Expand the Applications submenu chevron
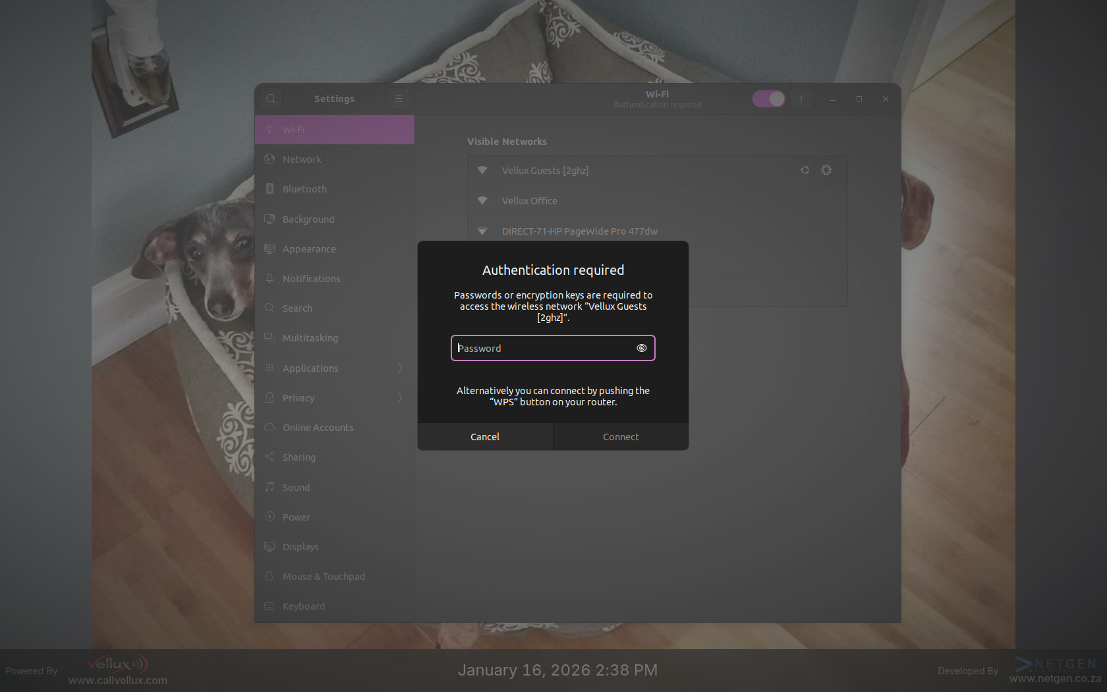This screenshot has width=1107, height=692. pyautogui.click(x=400, y=368)
